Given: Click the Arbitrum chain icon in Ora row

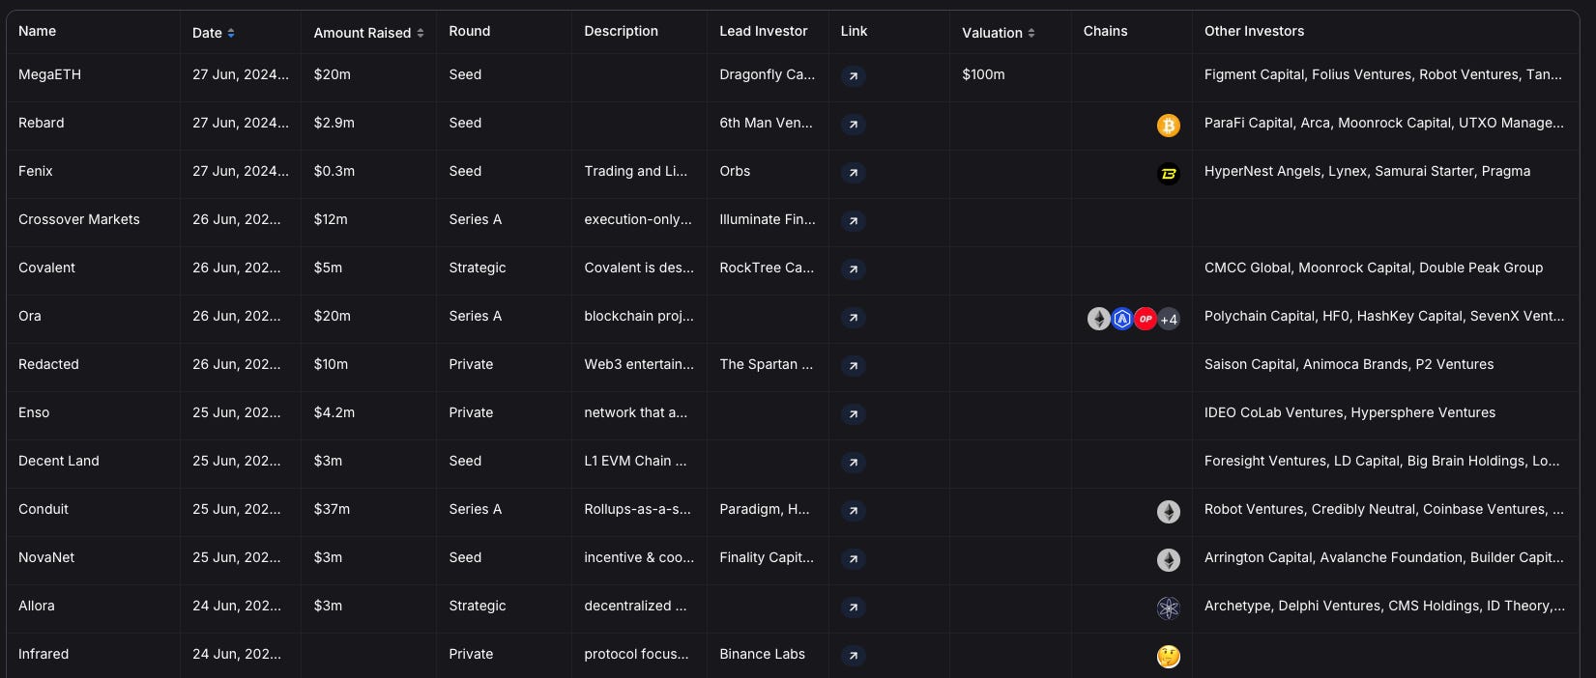Looking at the screenshot, I should coord(1122,319).
